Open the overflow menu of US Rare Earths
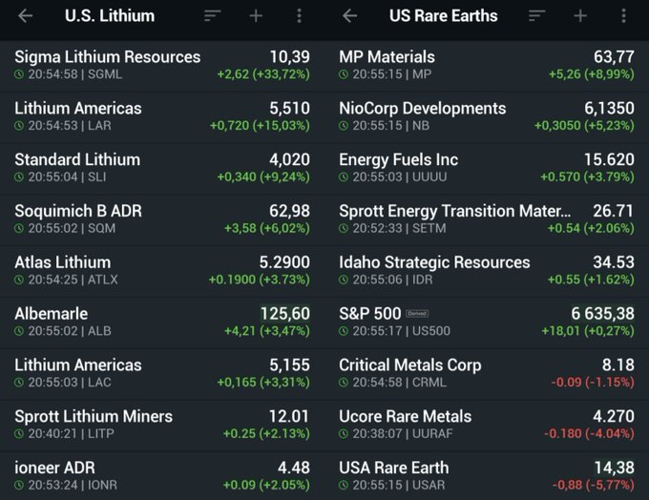 click(624, 16)
